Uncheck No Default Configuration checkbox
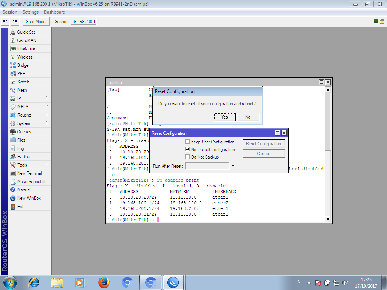This screenshot has width=387, height=290. [x=187, y=150]
